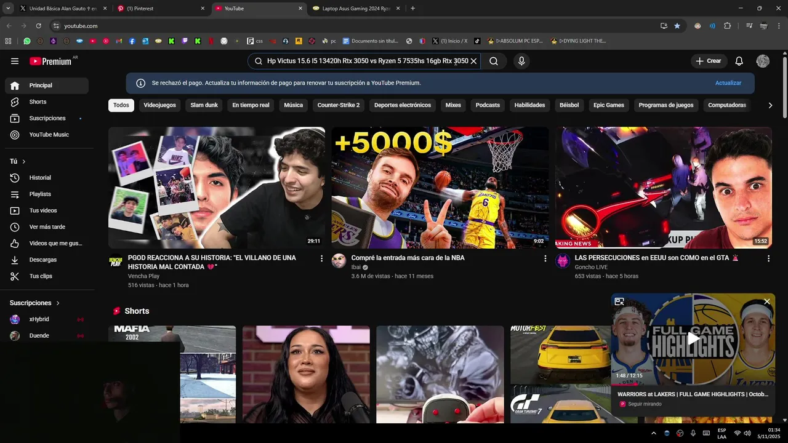Click the Crear button
The height and width of the screenshot is (443, 788).
(x=709, y=61)
